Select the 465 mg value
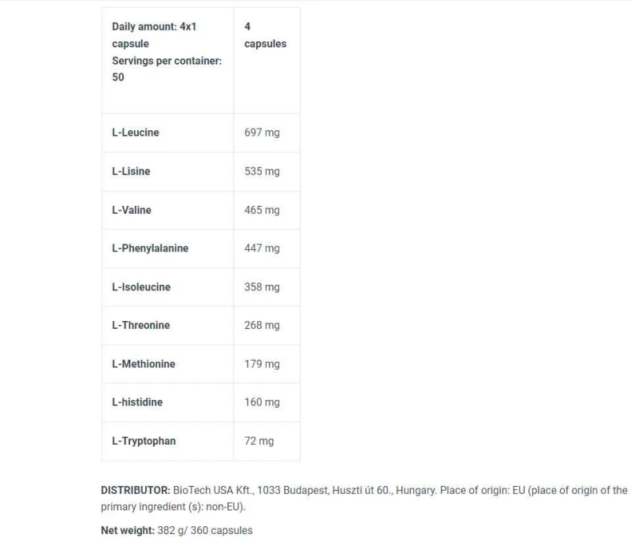This screenshot has width=631, height=538. tap(262, 210)
